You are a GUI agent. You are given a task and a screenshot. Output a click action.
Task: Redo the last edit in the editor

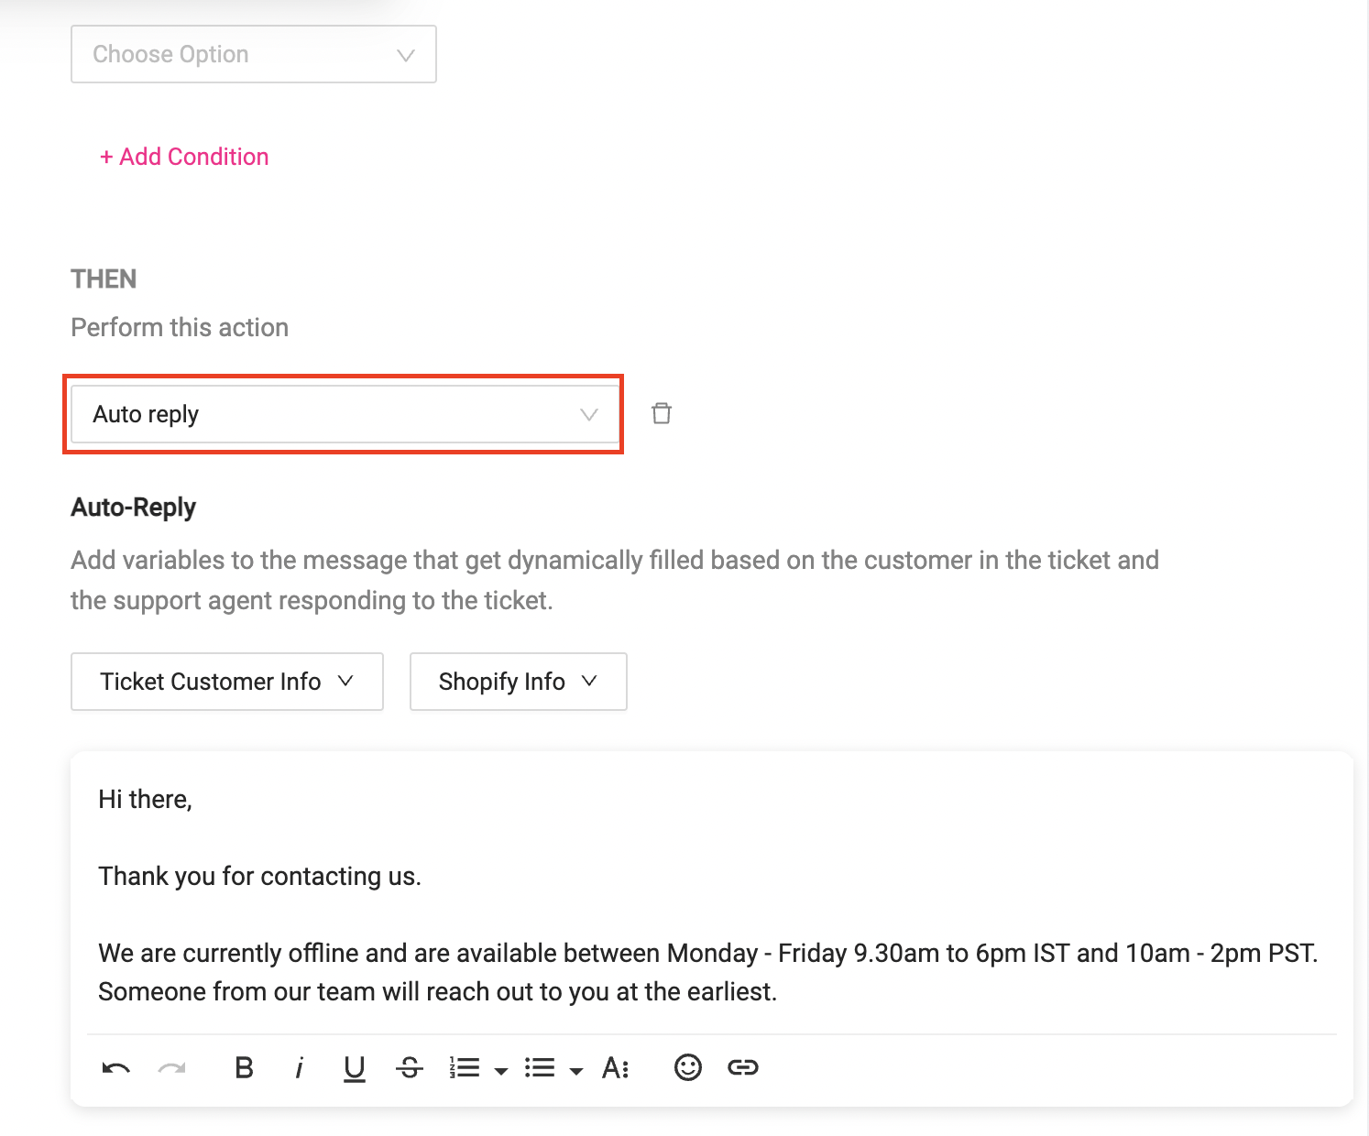point(171,1068)
